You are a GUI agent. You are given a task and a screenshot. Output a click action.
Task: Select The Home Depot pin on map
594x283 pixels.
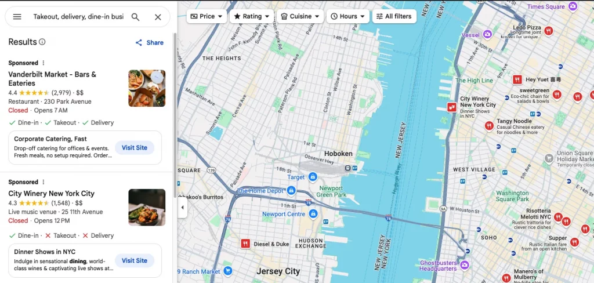point(291,191)
